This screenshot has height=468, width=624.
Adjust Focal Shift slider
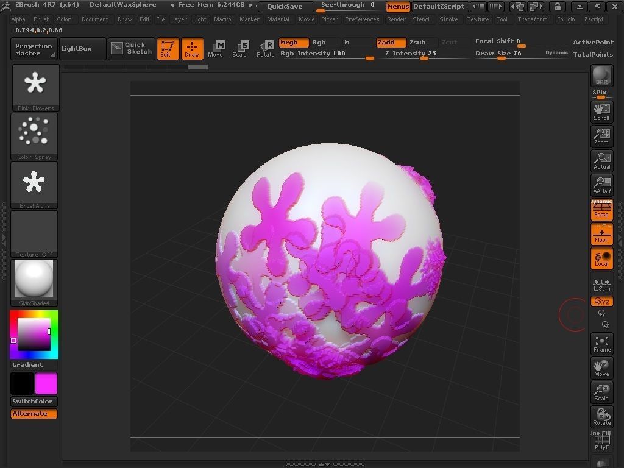(522, 42)
